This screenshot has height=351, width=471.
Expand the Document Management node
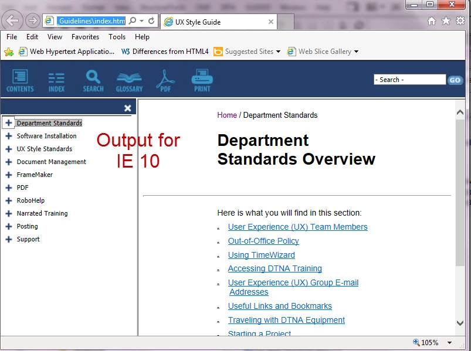tap(8, 162)
